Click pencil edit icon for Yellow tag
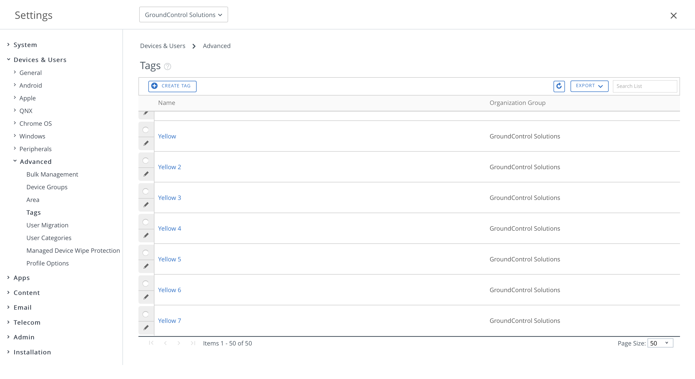Image resolution: width=695 pixels, height=379 pixels. click(146, 143)
